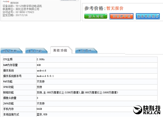Open the orange 同品牌手机 button
This screenshot has height=117, width=163.
pos(121,16)
